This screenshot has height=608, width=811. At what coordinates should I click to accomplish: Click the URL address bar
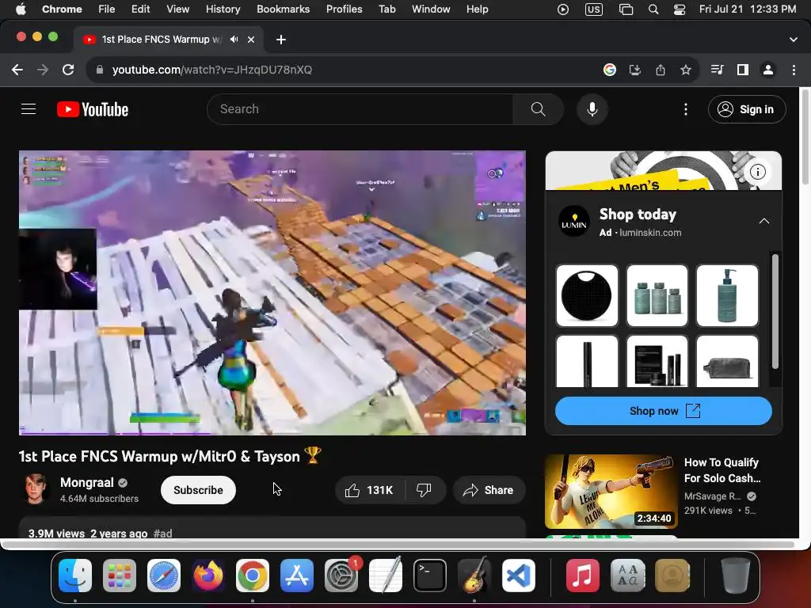[341, 70]
